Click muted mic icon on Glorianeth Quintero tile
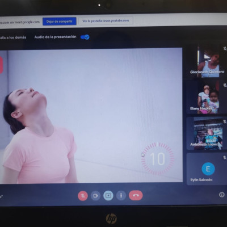227x227 pixels. click(x=225, y=49)
